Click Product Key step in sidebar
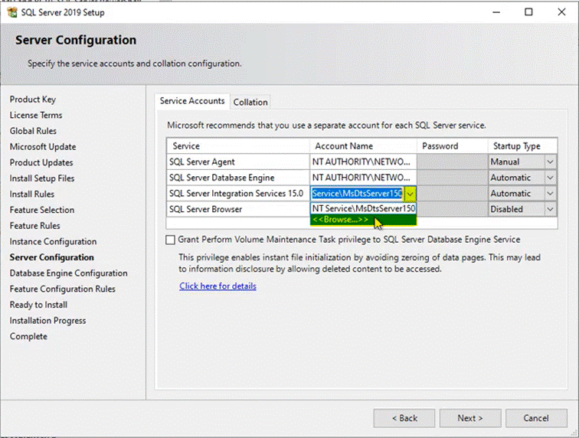Viewport: 579px width, 438px height. pyautogui.click(x=33, y=100)
